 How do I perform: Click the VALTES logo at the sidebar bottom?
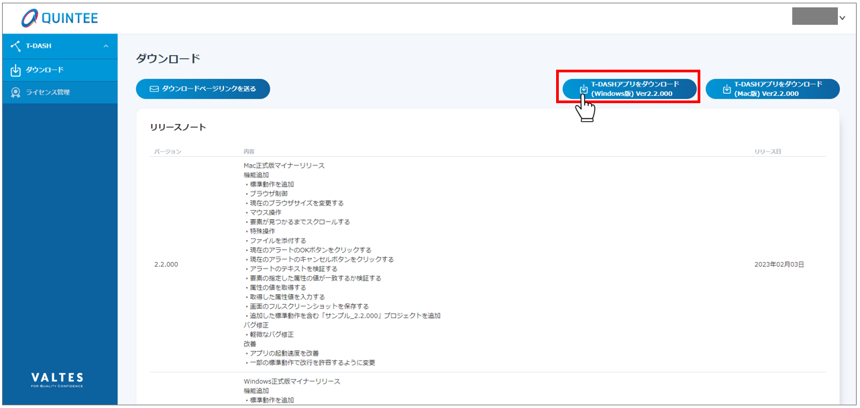(x=57, y=379)
